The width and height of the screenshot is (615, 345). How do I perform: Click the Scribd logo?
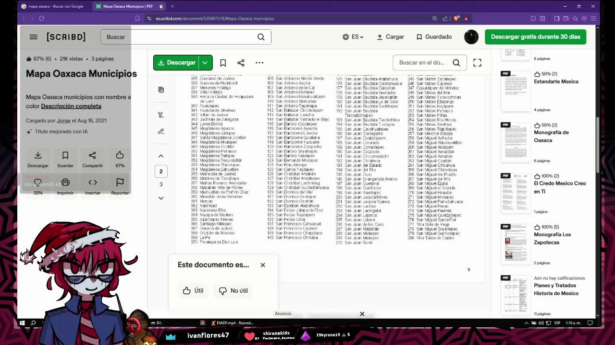[66, 37]
